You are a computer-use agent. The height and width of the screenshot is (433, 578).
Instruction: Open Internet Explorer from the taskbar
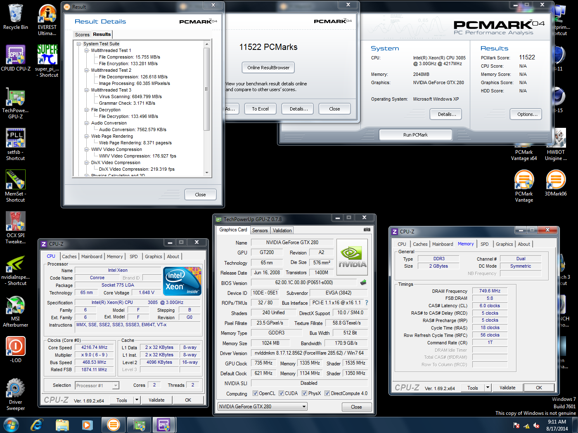[x=36, y=424]
